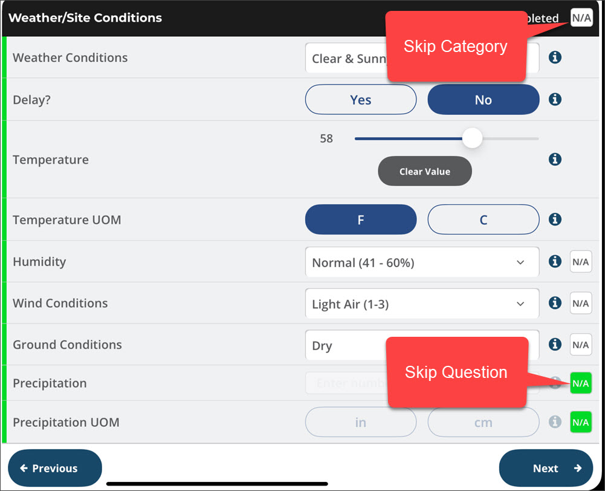Screen dimensions: 605x491
Task: Select Yes for Delay
Action: 361,100
